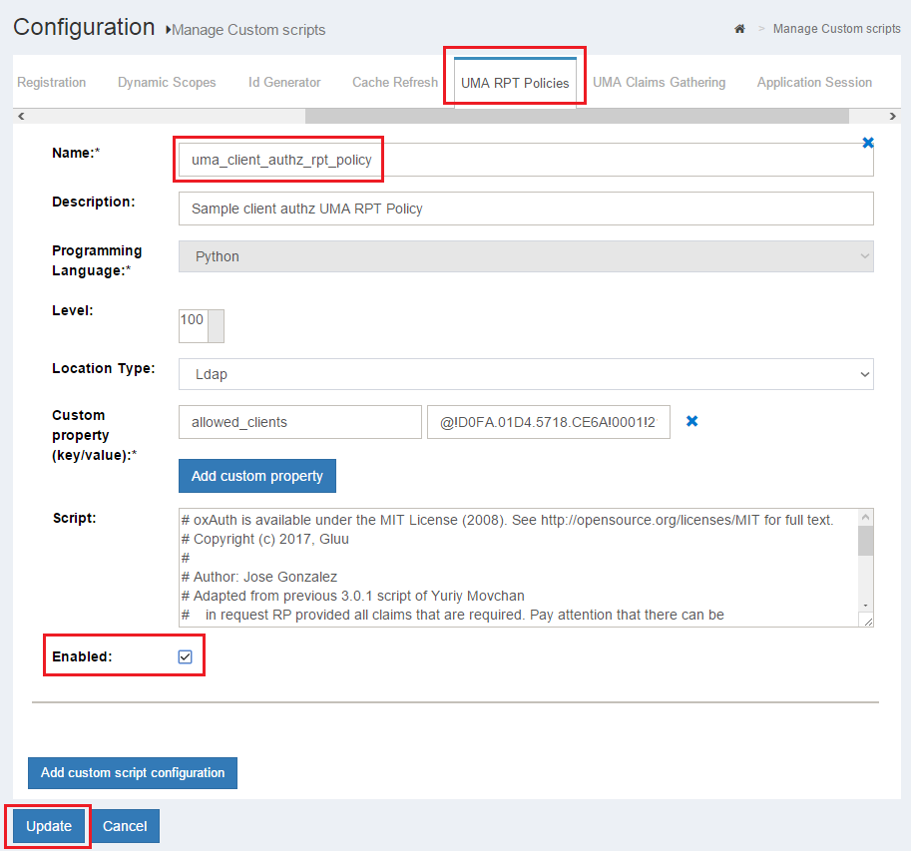Viewport: 911px width, 851px height.
Task: Click the home icon in breadcrumb
Action: (739, 29)
